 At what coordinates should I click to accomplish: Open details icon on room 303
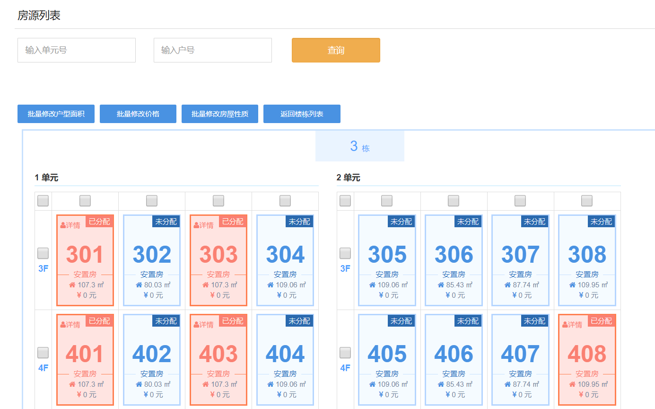[x=197, y=225]
